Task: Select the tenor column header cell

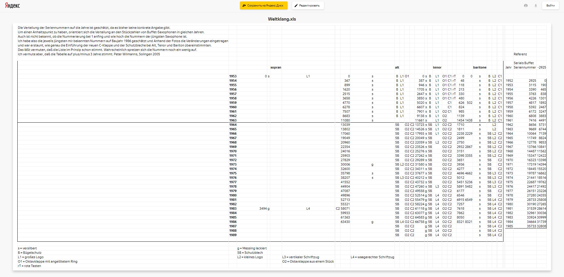Action: tap(437, 67)
